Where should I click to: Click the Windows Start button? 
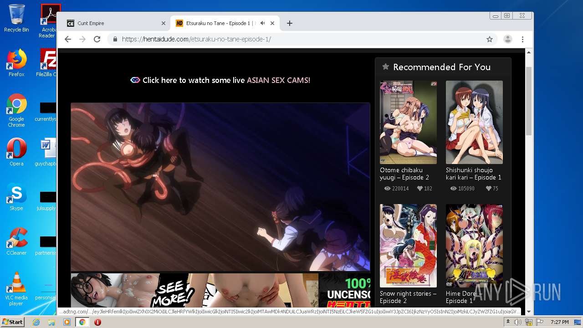pos(13,322)
